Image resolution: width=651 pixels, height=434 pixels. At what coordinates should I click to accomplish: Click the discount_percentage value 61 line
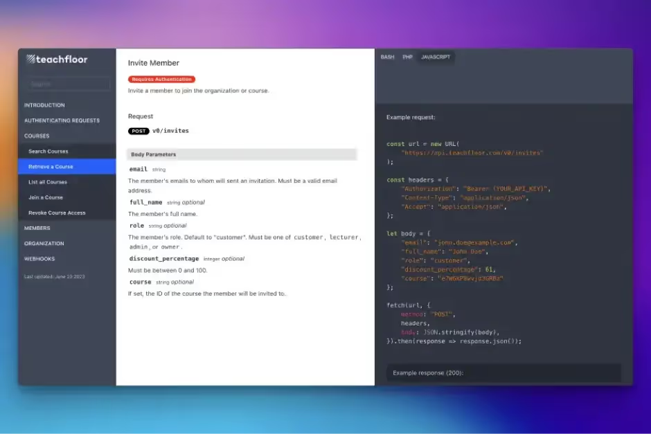pos(448,270)
